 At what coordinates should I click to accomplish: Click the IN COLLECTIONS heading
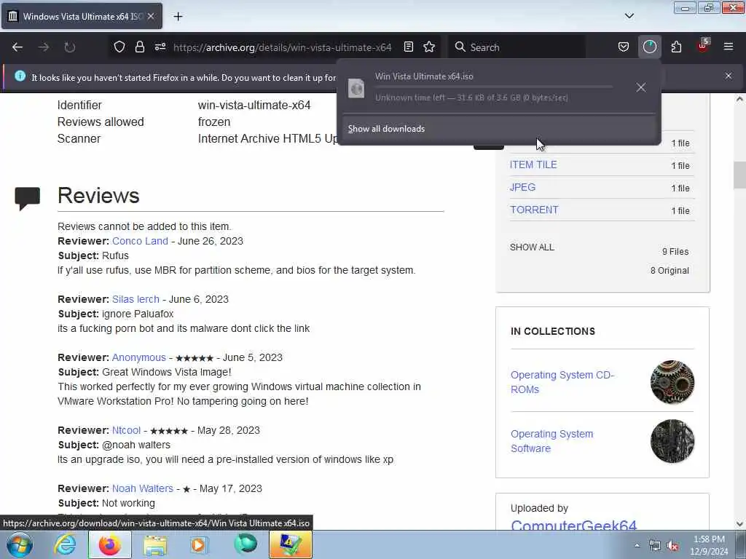[552, 331]
